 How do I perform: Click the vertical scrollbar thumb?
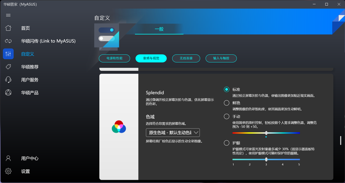[x=341, y=141]
